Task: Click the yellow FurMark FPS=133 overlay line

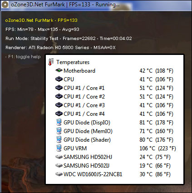Action: point(41,20)
